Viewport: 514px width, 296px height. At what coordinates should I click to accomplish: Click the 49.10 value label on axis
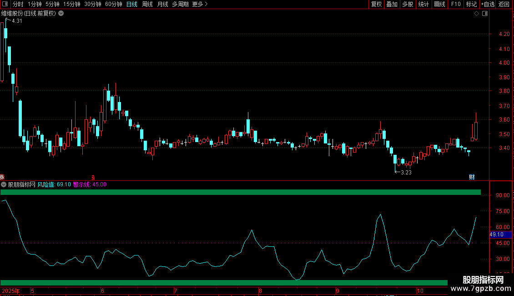[x=496, y=235]
